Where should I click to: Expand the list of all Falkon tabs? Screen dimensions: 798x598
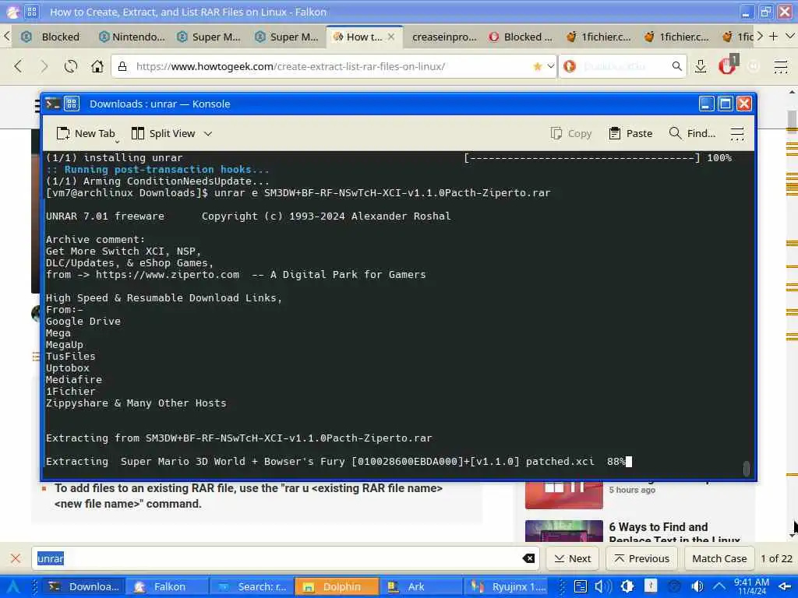(790, 36)
